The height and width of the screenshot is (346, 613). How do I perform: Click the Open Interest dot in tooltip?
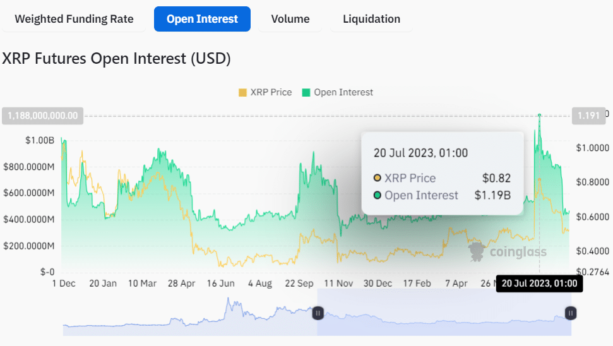click(x=378, y=195)
